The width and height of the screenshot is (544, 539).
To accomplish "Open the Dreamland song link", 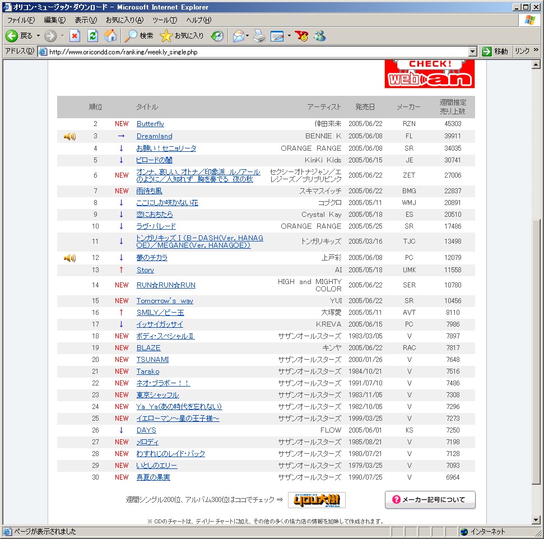I will click(155, 136).
